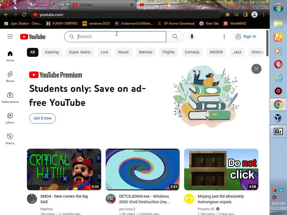Reload the page
The height and width of the screenshot is (215, 287).
tap(24, 15)
